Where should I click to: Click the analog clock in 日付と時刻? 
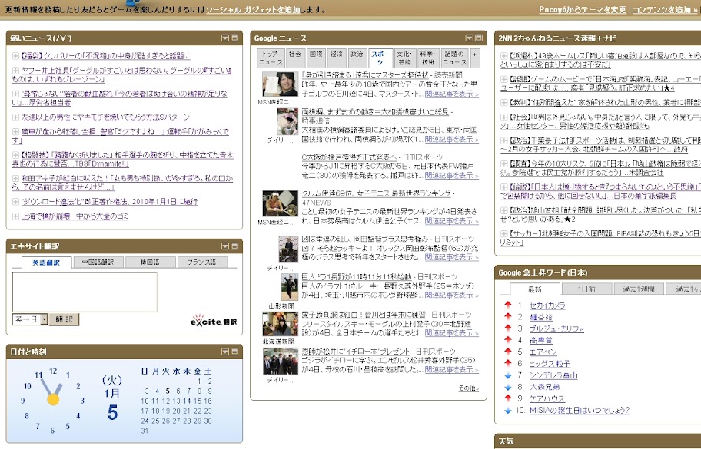[x=53, y=399]
